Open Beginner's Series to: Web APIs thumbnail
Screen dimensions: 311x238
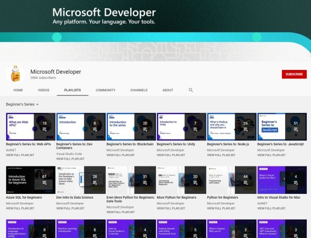(x=29, y=127)
